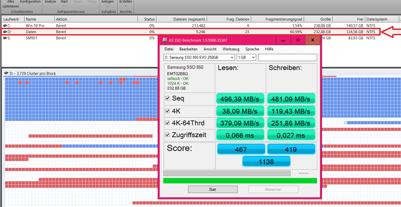Viewport: 401px width, 207px height.
Task: Sort by Fragmentierungsgrad column header
Action: click(x=277, y=19)
